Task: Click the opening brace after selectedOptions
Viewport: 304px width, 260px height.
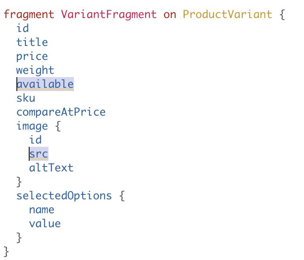Action: [x=122, y=196]
